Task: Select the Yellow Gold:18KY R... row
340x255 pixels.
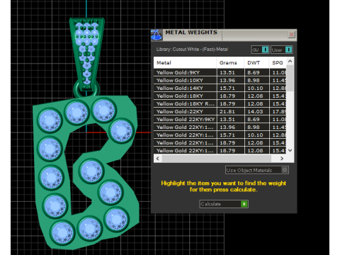Action: [220, 103]
